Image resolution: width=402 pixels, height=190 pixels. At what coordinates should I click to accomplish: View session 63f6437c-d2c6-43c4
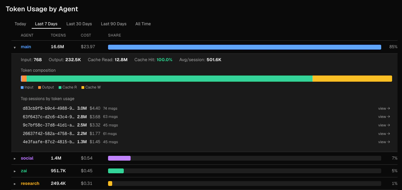tap(384, 117)
